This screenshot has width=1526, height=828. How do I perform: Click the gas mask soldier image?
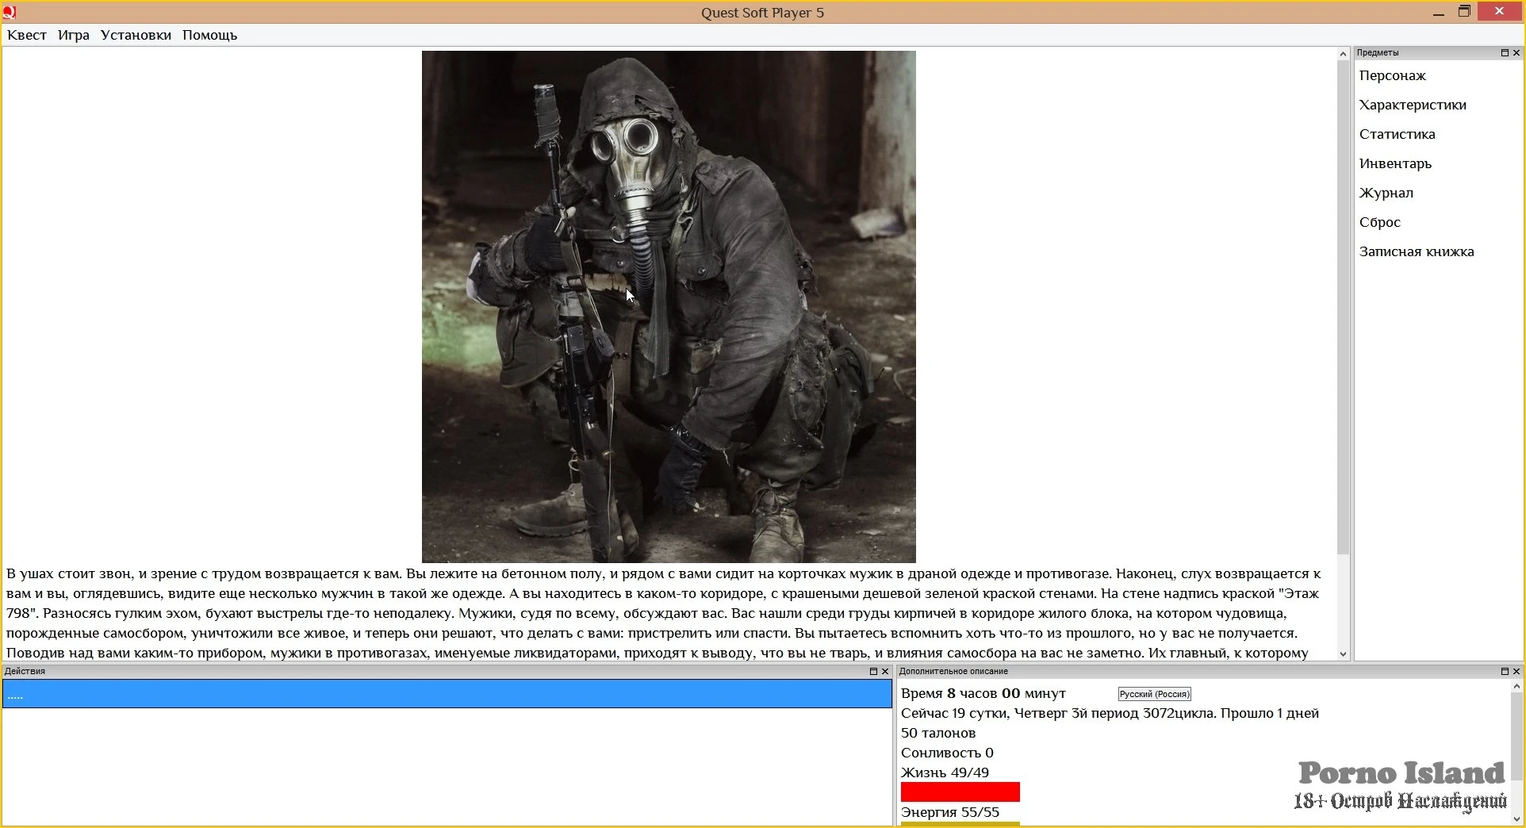coord(669,307)
